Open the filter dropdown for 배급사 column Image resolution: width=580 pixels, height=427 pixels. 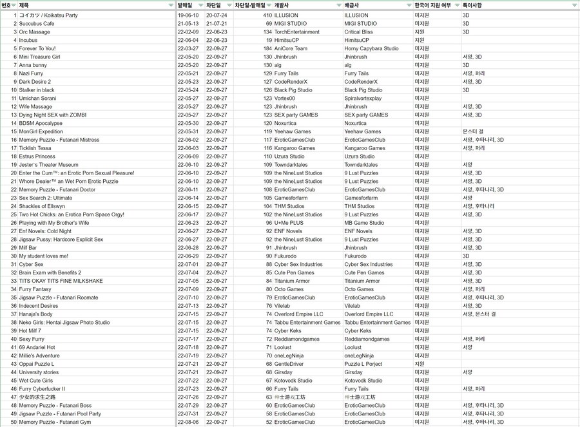click(409, 5)
